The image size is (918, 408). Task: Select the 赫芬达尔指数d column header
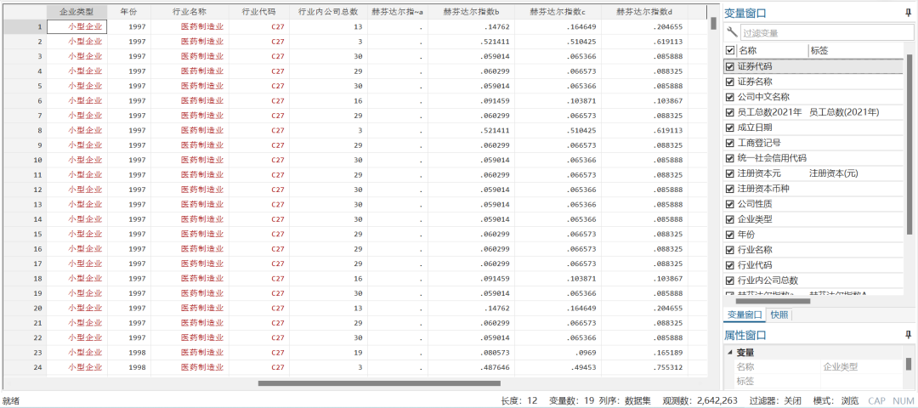point(644,12)
